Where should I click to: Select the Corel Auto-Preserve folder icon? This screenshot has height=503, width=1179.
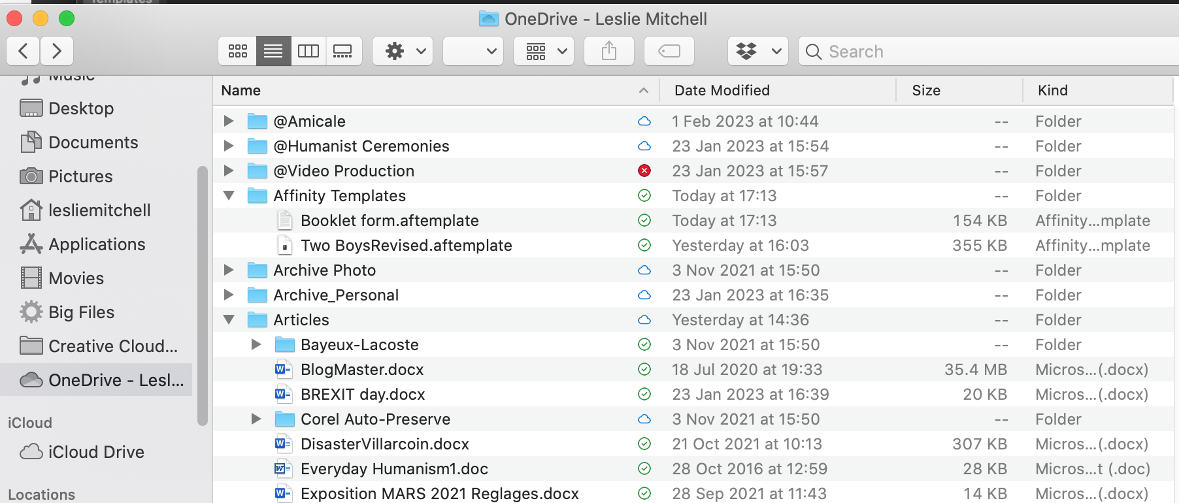pos(285,419)
